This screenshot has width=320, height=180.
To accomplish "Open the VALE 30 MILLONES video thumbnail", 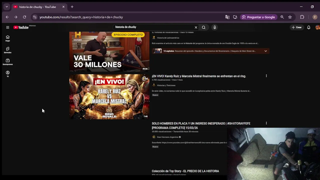I will click(109, 51).
